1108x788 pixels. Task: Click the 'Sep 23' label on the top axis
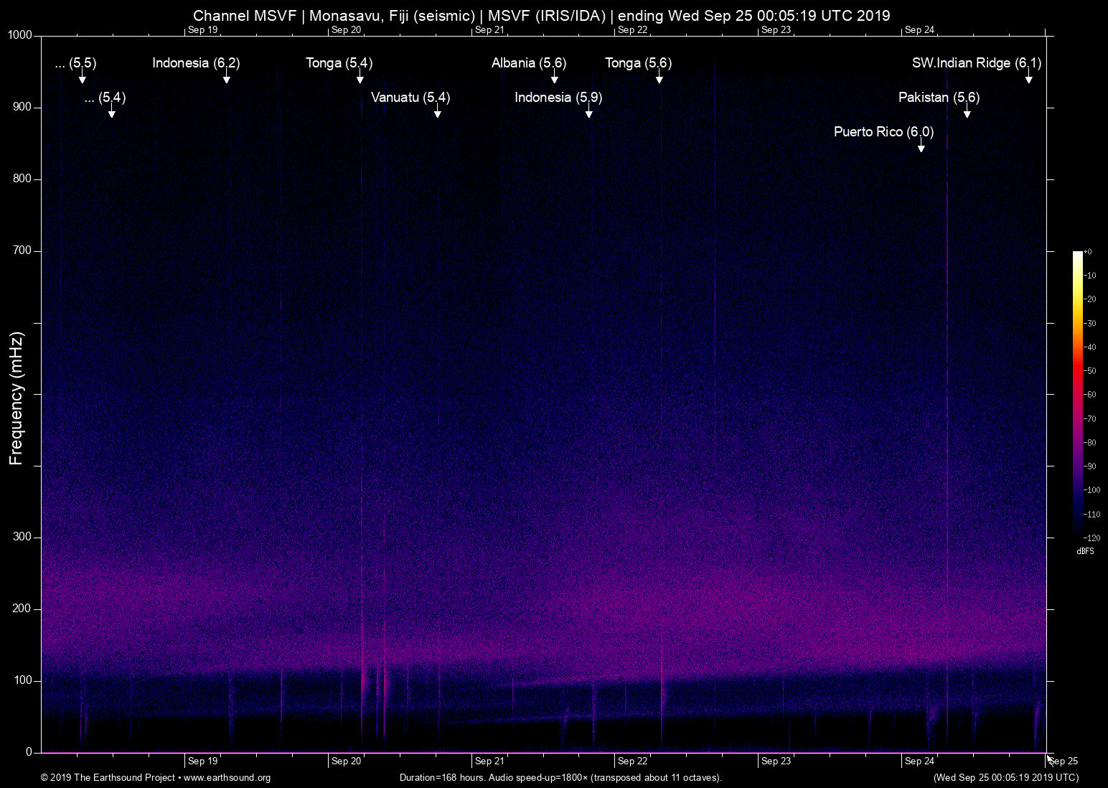click(x=776, y=30)
